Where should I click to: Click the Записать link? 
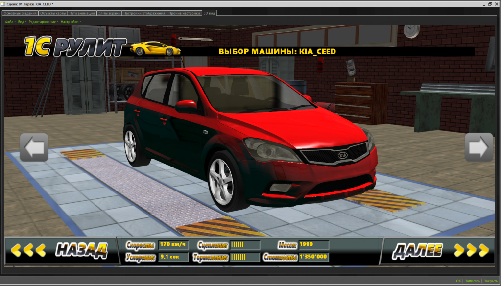(x=472, y=281)
